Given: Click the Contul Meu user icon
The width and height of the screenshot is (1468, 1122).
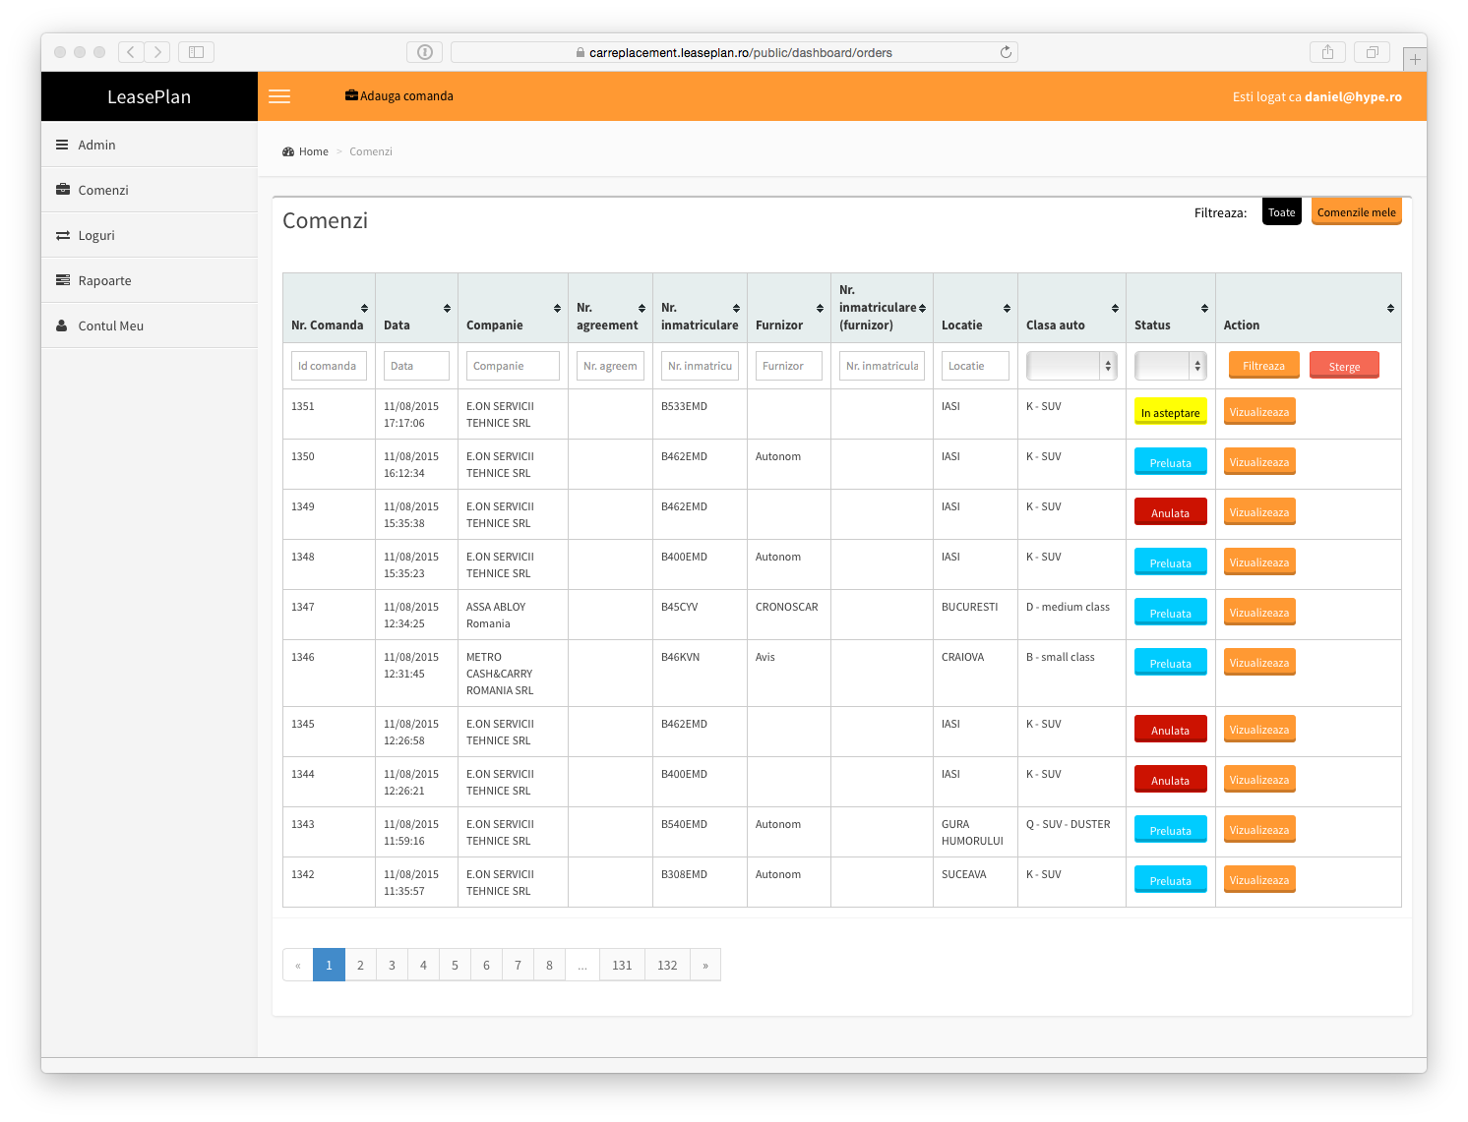Looking at the screenshot, I should (62, 325).
